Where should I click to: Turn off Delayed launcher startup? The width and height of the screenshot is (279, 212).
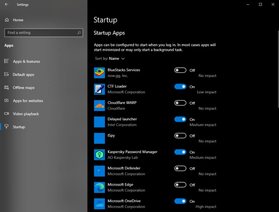180,119
